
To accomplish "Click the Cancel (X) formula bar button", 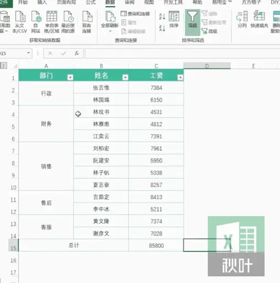I will pos(50,54).
